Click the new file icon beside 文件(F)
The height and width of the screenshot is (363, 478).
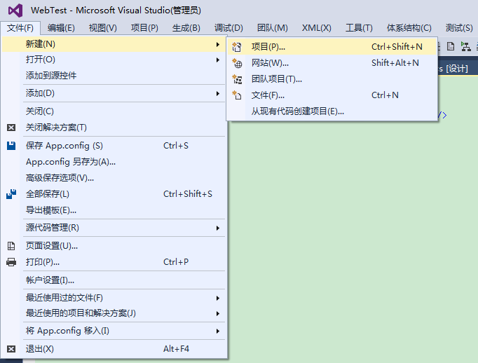(237, 95)
